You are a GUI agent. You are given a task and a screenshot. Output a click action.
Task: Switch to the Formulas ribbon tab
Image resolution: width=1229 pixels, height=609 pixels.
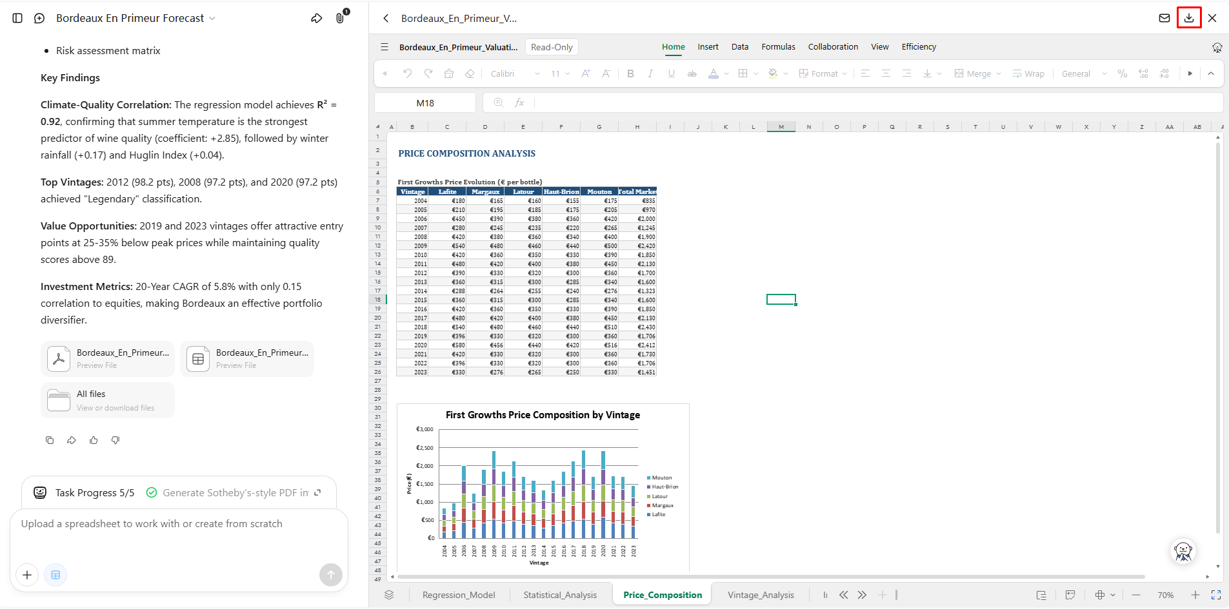coord(778,47)
